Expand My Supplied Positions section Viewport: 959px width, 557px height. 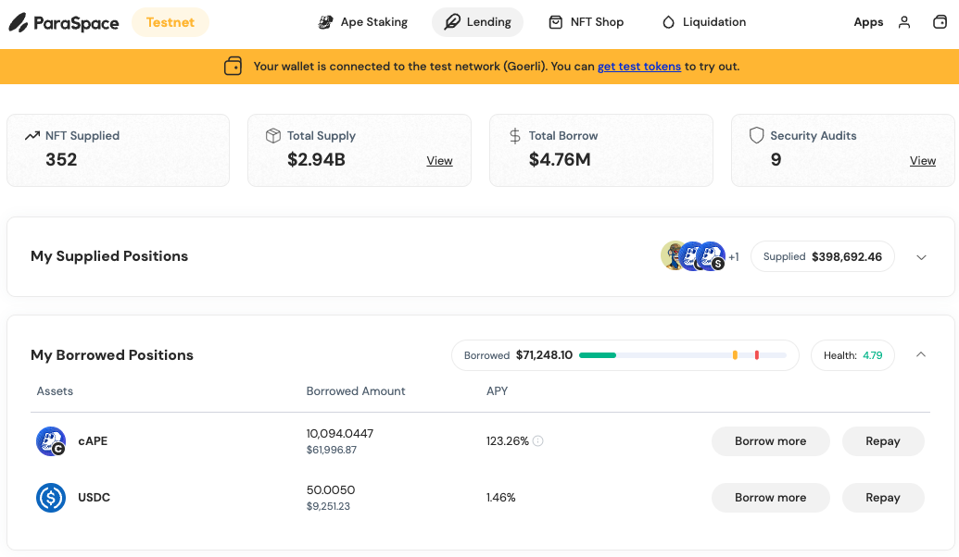[x=921, y=257]
